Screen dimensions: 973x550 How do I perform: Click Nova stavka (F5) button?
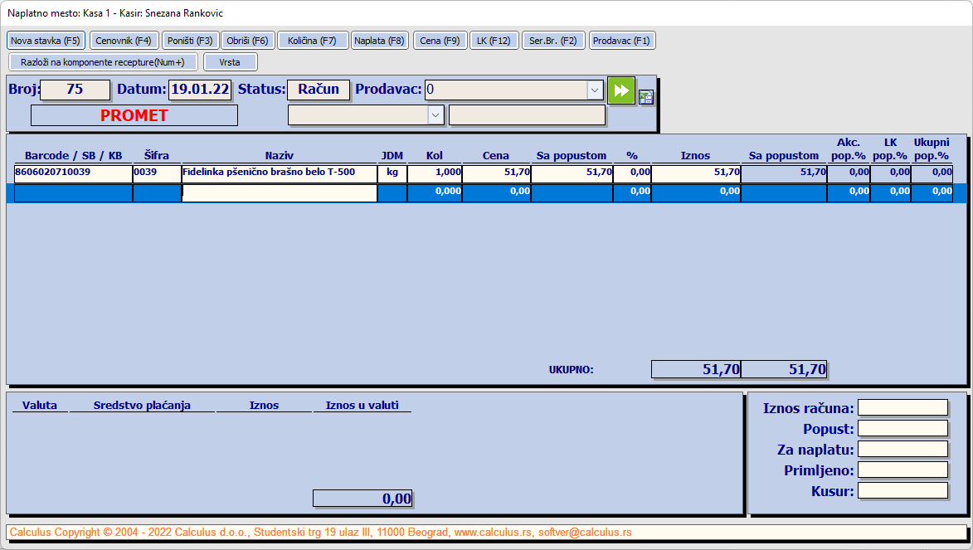46,41
